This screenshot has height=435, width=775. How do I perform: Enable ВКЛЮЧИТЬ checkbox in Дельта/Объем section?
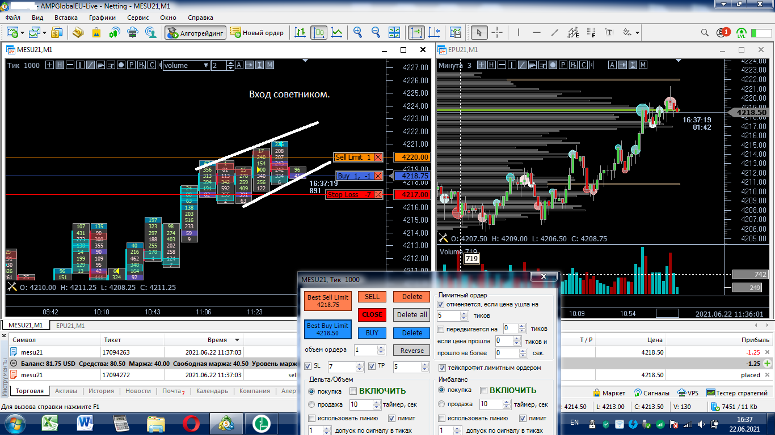coord(353,390)
